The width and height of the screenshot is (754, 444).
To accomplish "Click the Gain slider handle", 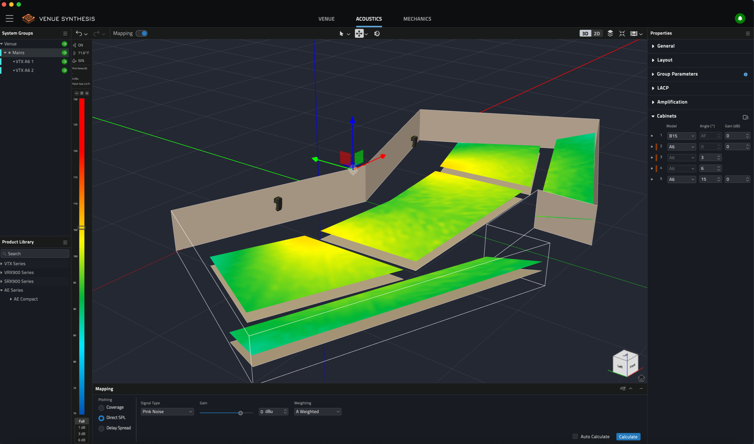I will point(241,413).
